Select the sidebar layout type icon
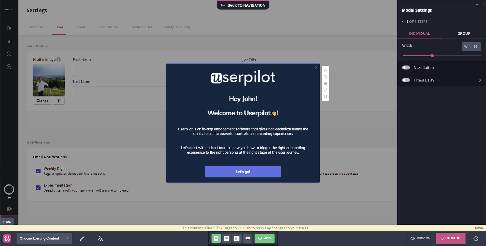The width and height of the screenshot is (486, 246). click(x=237, y=238)
